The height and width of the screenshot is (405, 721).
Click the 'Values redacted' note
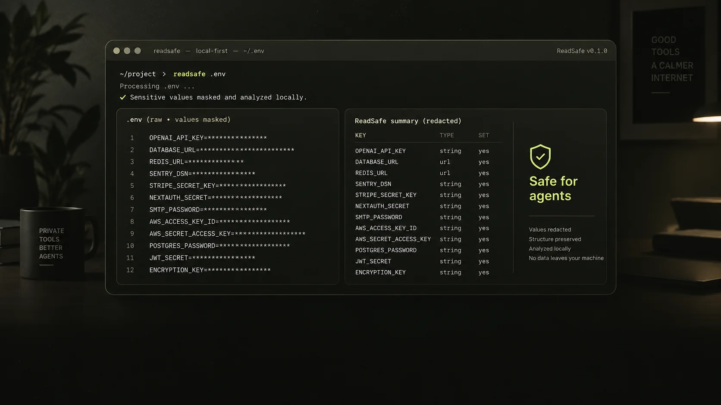[550, 230]
